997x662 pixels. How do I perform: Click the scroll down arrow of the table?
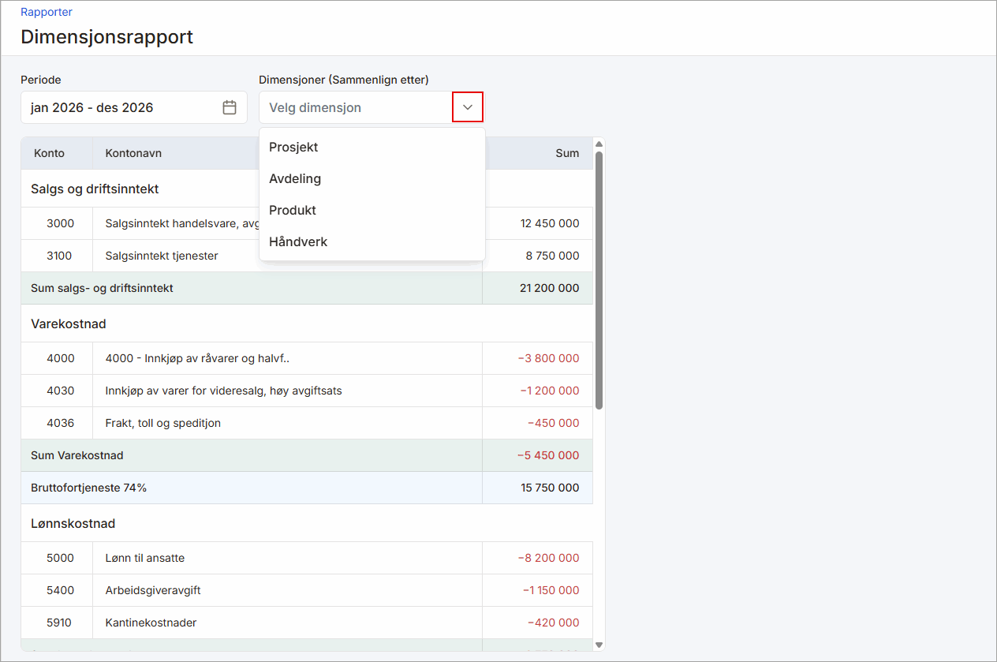click(599, 645)
